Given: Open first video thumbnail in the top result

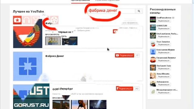Looking at the screenshot, I should 53,41.
